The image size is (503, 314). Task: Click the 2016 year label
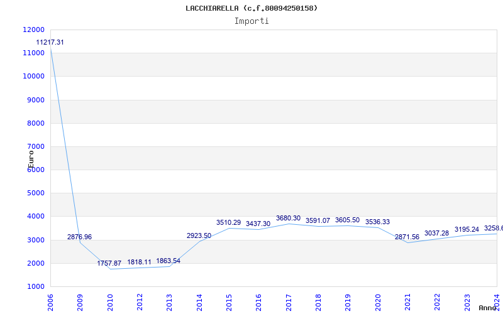259,302
